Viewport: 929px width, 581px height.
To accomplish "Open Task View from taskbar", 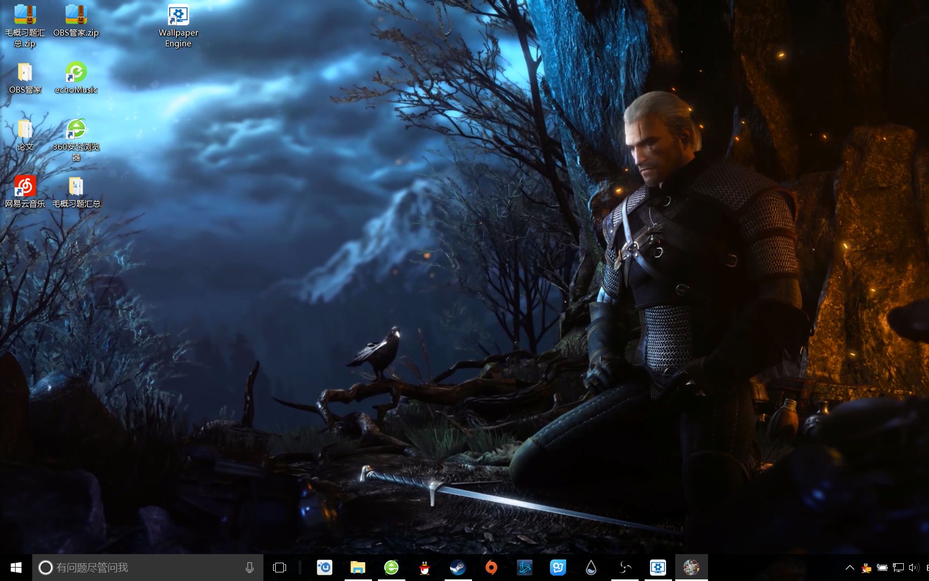I will tap(280, 568).
